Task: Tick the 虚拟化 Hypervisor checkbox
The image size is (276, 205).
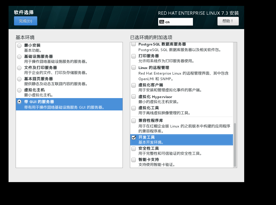Action: 134,97
